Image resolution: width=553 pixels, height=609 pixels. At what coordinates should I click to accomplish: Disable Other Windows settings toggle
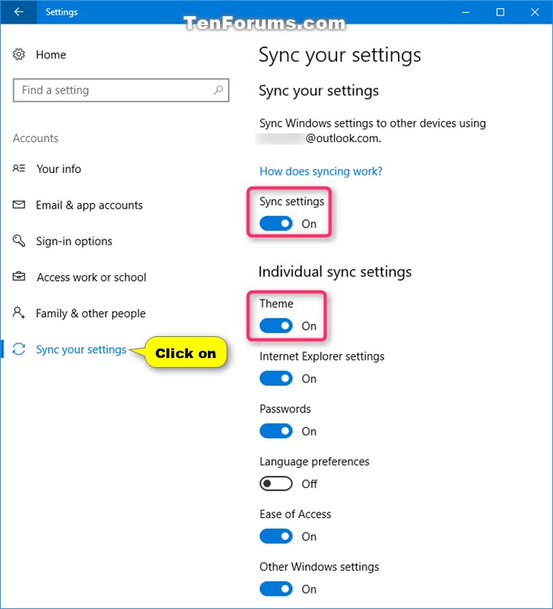tap(276, 589)
